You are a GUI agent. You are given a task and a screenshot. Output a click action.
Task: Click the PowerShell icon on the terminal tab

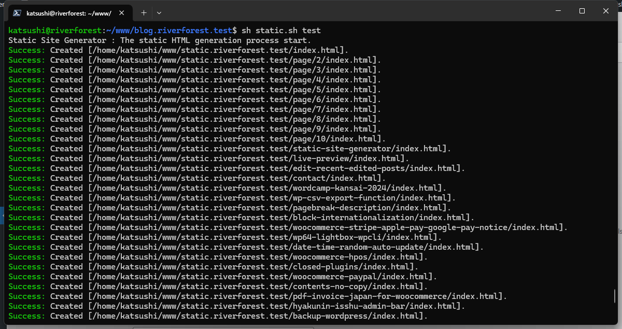pos(17,12)
